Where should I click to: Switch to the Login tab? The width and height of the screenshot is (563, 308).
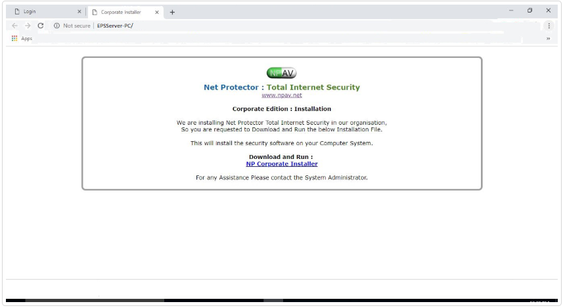pos(39,12)
